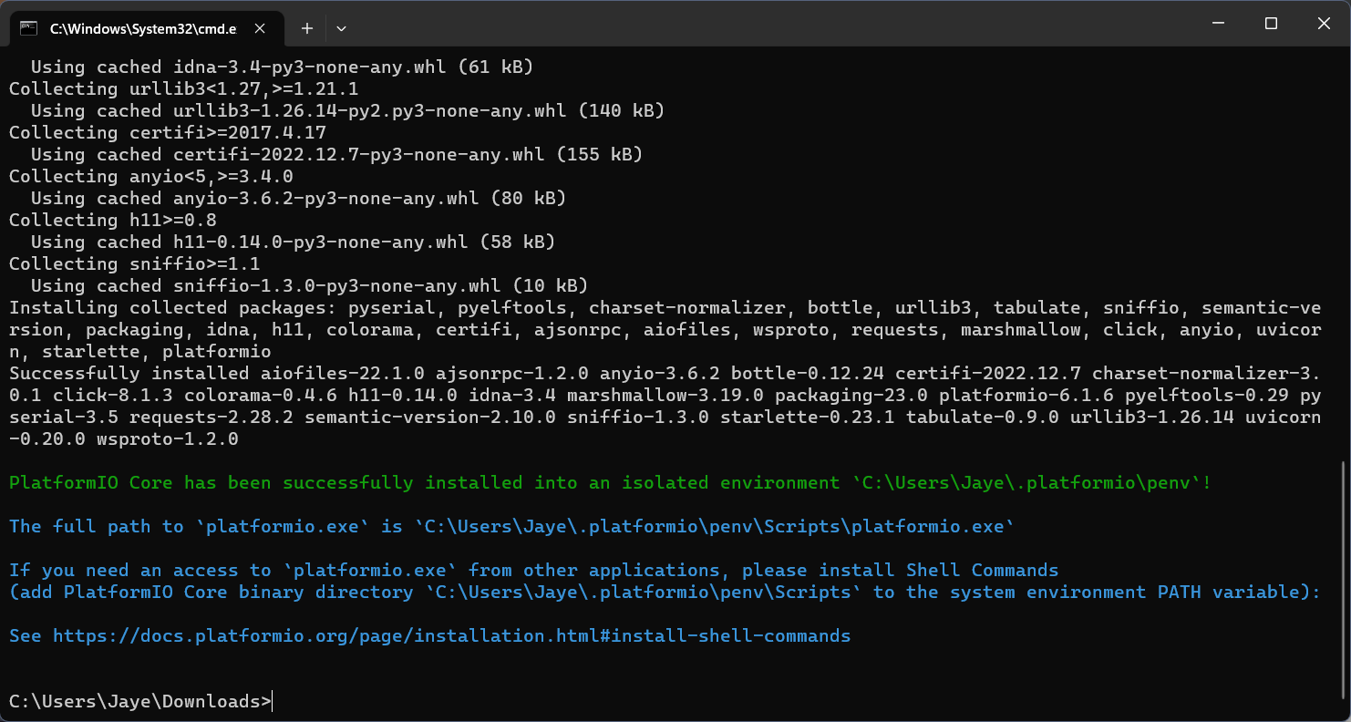Viewport: 1351px width, 722px height.
Task: Click the 'n, starlette, platformio' line
Action: click(139, 351)
